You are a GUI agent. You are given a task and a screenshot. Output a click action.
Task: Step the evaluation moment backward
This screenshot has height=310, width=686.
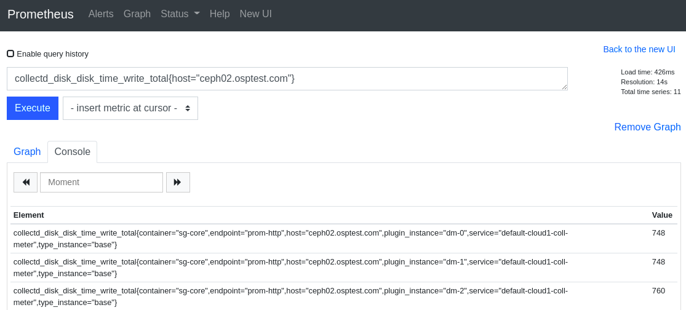click(x=25, y=182)
